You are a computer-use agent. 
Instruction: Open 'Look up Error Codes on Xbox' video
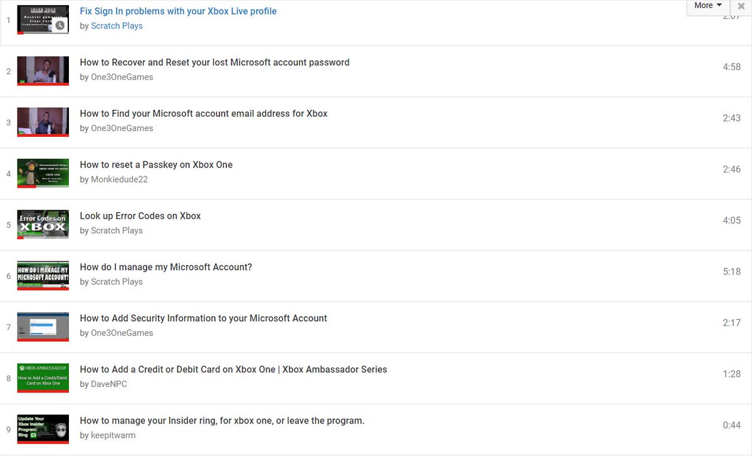click(x=140, y=216)
